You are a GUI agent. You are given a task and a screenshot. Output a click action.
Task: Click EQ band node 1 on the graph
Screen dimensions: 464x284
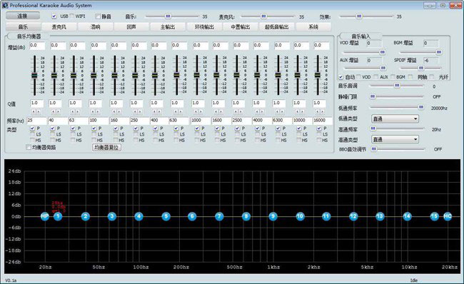58,216
